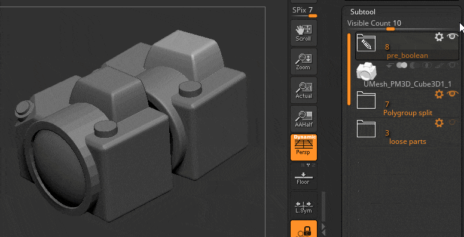Viewport: 464px width, 237px height.
Task: Toggle the orange camera lock button
Action: (x=304, y=229)
